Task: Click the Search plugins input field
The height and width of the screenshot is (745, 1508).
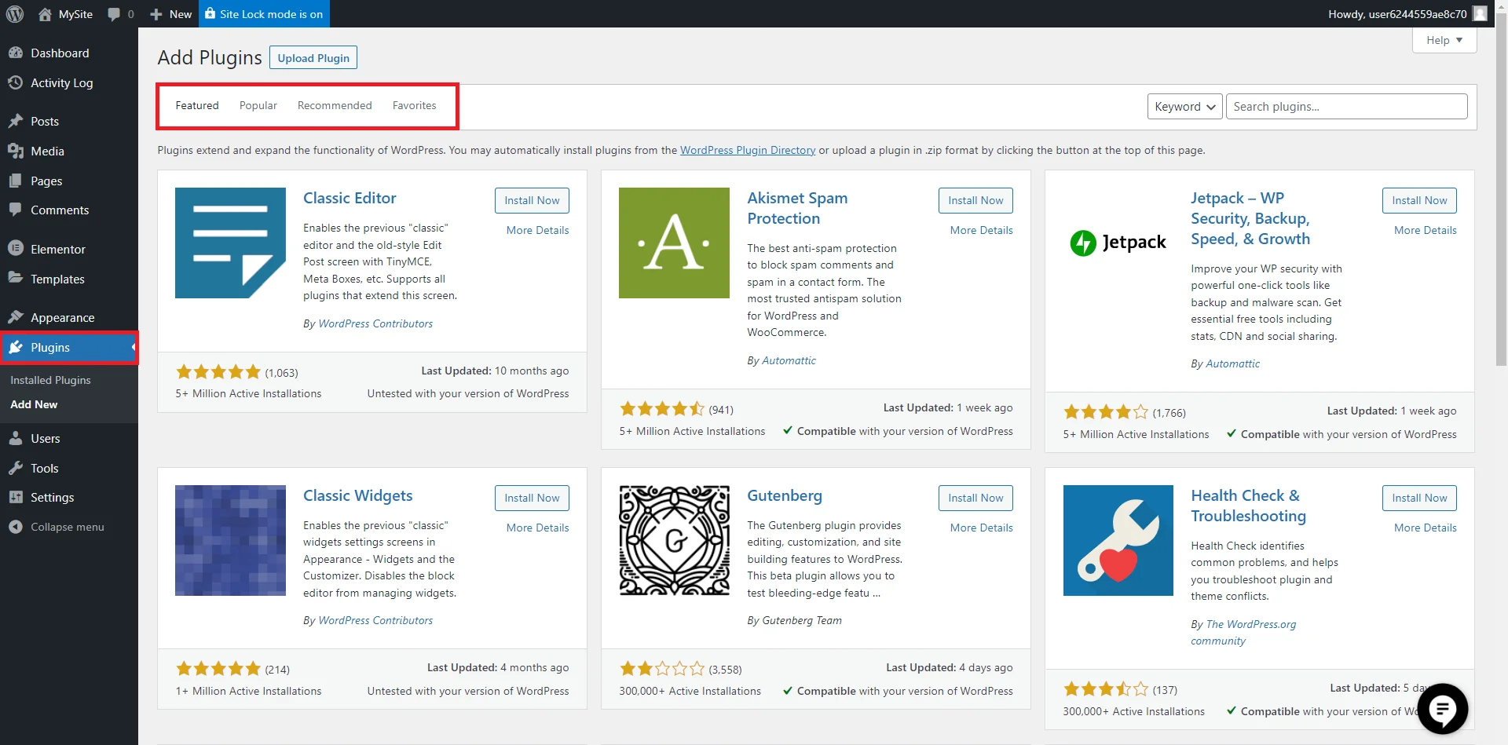Action: pos(1346,106)
